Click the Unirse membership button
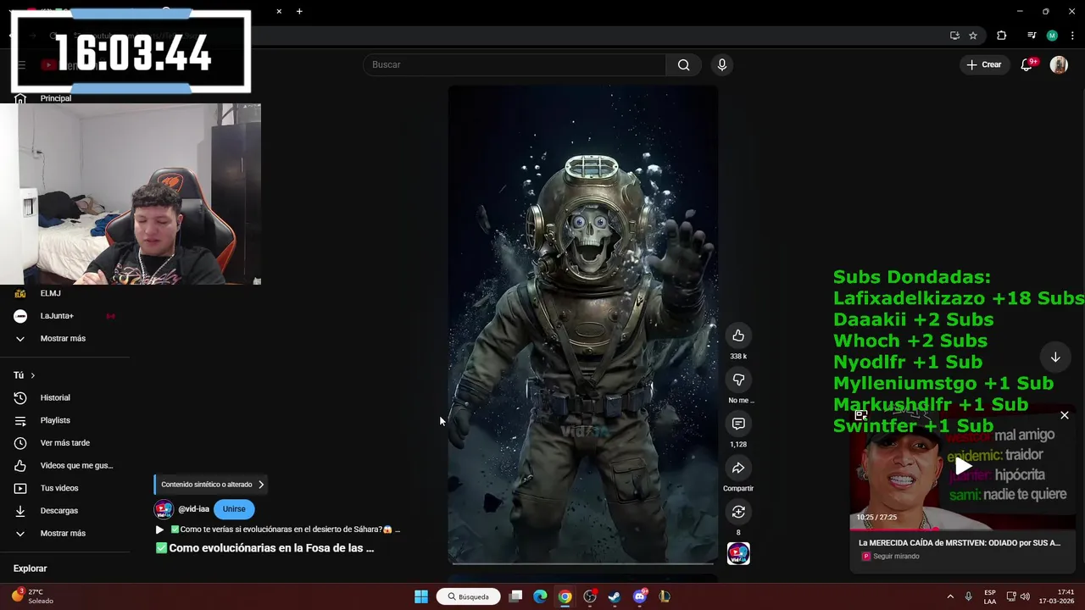 234,509
